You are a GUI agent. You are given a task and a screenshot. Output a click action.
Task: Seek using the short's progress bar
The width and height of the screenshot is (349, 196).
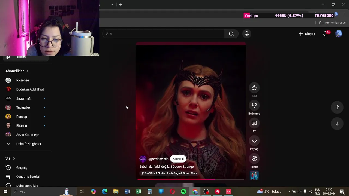coord(191,179)
